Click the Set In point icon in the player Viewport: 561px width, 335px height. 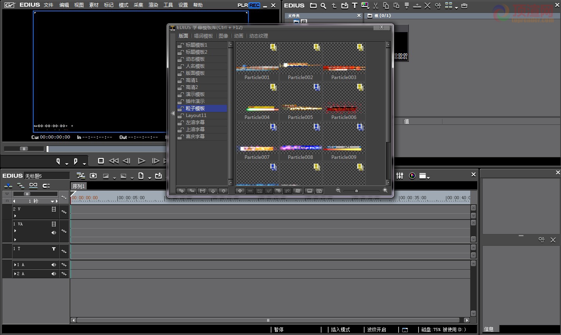tap(58, 161)
